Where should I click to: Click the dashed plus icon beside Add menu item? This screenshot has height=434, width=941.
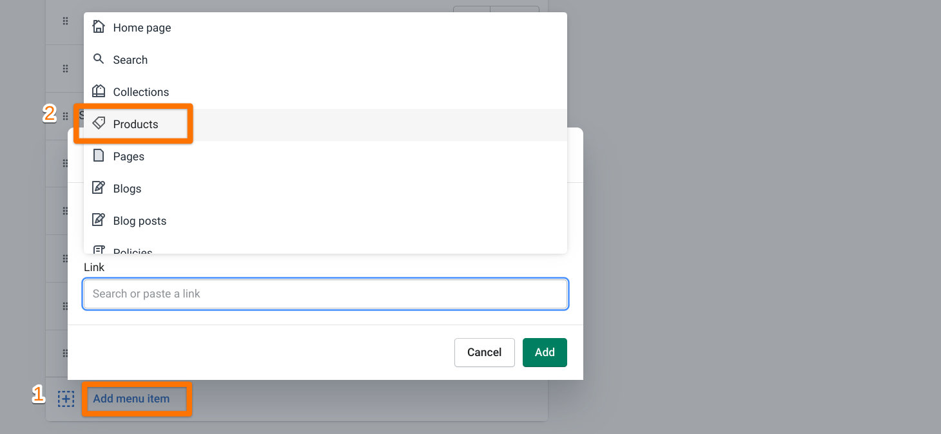66,399
